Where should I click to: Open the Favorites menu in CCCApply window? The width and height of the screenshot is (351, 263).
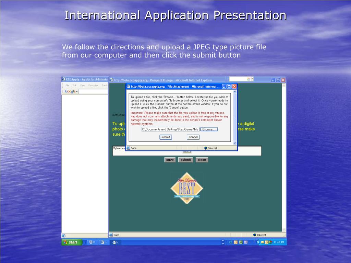(x=93, y=85)
